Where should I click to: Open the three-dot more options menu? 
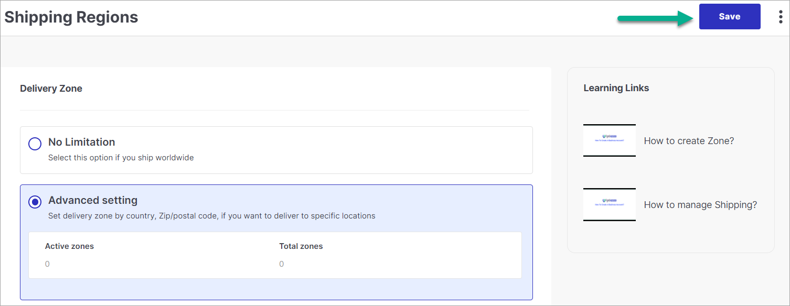(781, 17)
